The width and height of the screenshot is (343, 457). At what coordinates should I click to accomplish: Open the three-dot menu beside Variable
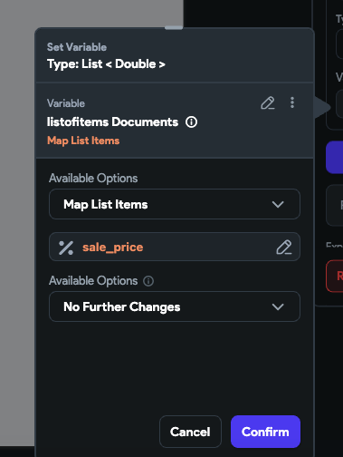click(292, 102)
